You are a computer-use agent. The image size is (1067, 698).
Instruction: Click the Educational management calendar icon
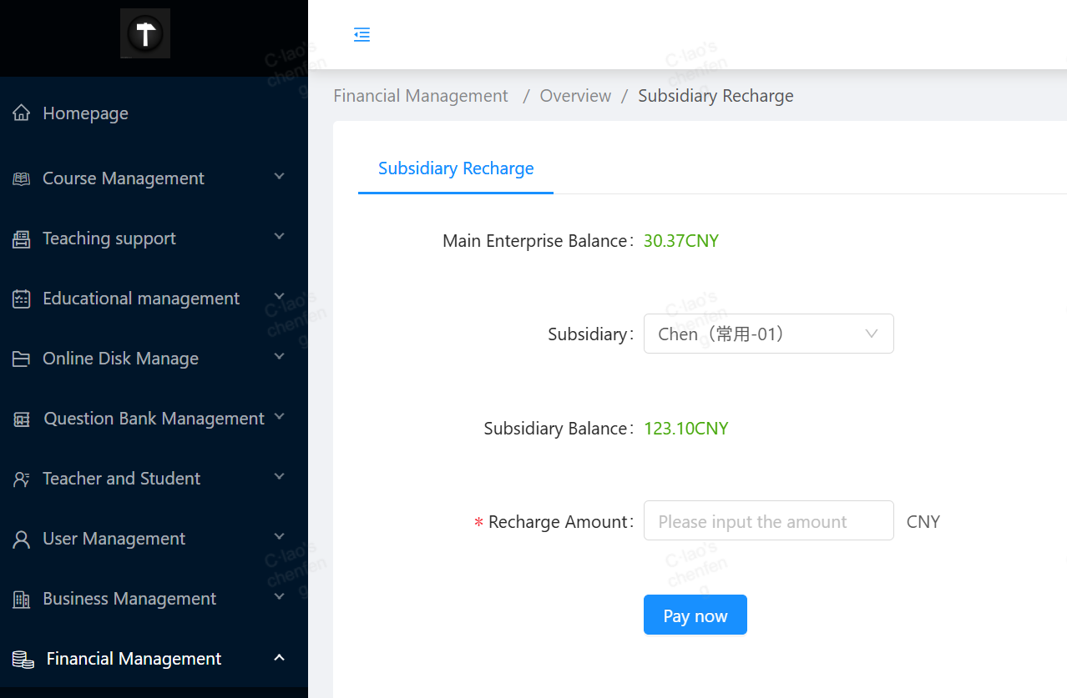[22, 299]
